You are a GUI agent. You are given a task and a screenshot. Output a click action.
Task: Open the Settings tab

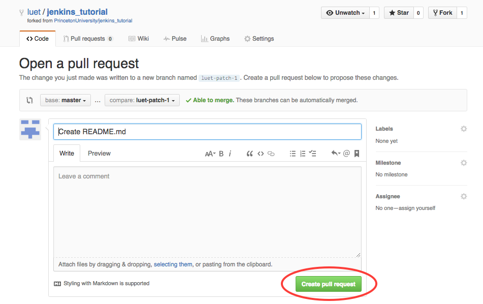(x=259, y=39)
